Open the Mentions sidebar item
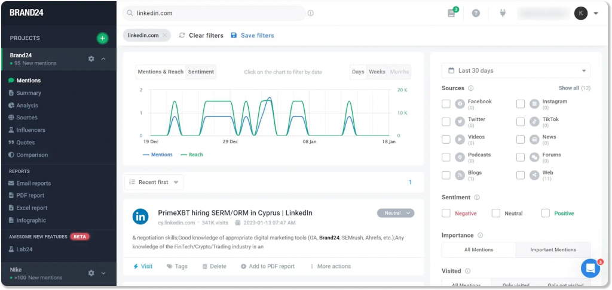This screenshot has width=612, height=290. (x=25, y=81)
